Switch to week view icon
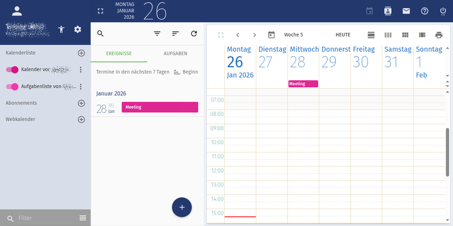 point(388,35)
